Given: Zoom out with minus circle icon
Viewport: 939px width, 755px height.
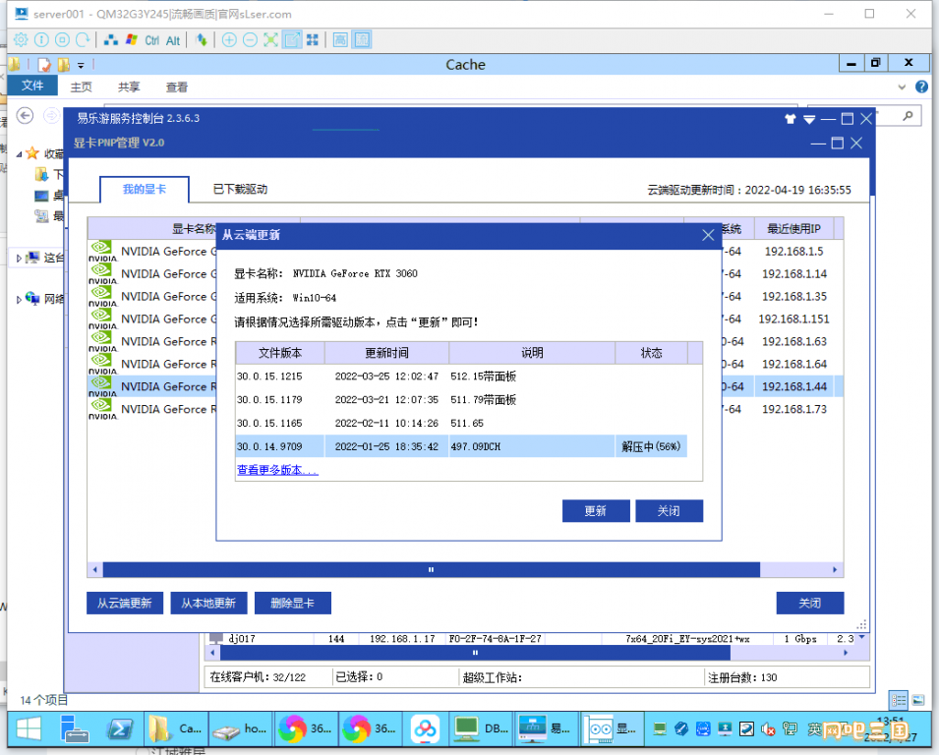Looking at the screenshot, I should (x=251, y=40).
